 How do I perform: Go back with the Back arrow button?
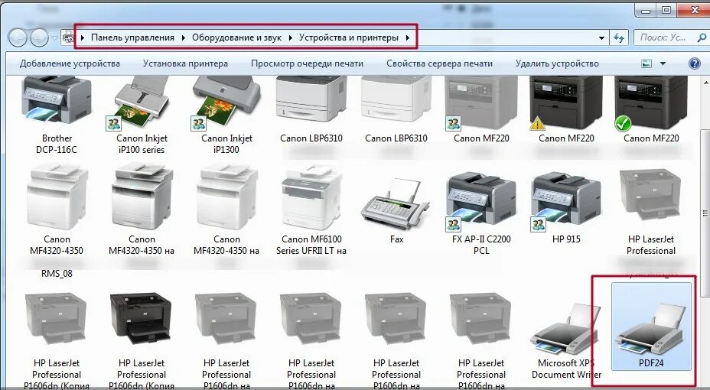[x=18, y=37]
